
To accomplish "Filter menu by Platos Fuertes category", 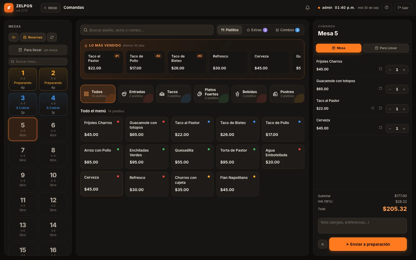I will pos(211,94).
